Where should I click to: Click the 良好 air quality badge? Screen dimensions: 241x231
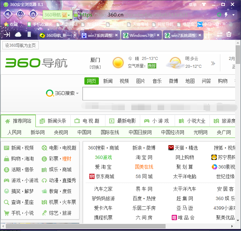(152, 66)
